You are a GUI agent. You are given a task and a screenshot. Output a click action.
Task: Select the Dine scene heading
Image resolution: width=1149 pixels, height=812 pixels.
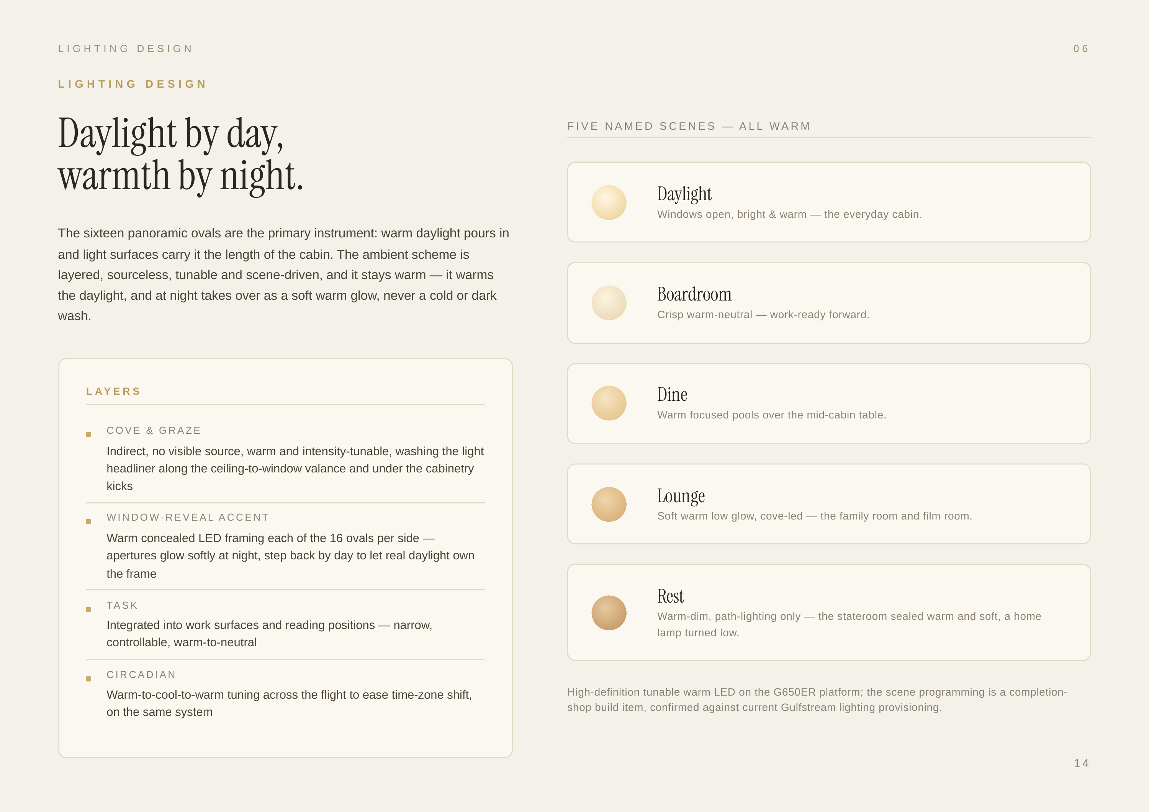pos(672,394)
